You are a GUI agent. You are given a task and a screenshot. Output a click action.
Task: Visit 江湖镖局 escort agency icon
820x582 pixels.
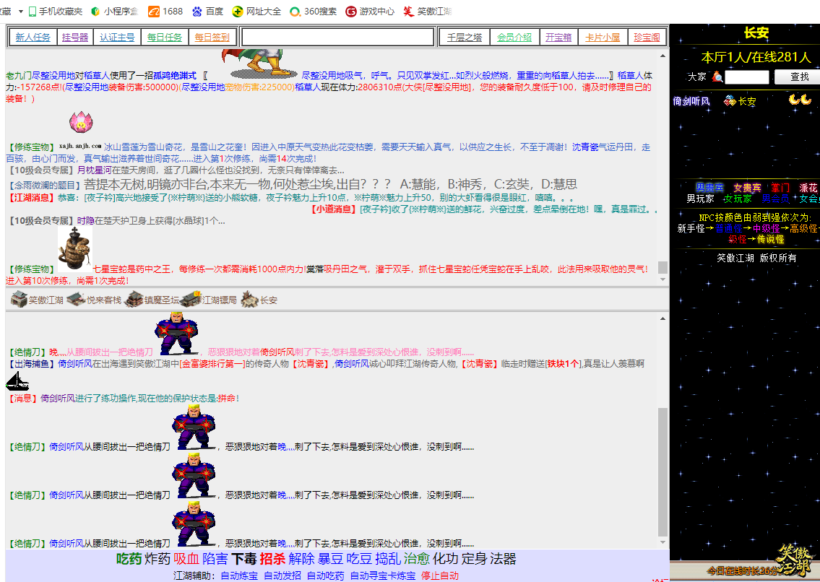pos(191,298)
